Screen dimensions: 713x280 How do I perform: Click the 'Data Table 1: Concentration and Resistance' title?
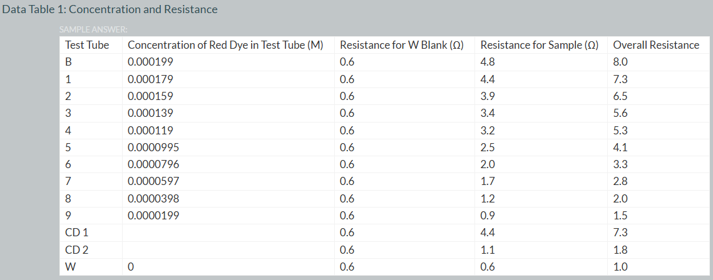[110, 10]
